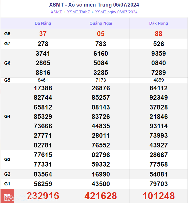Select the Đắk Nông column header

[x=158, y=23]
